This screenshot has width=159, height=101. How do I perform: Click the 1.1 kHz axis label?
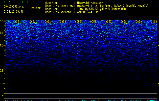point(2,33)
